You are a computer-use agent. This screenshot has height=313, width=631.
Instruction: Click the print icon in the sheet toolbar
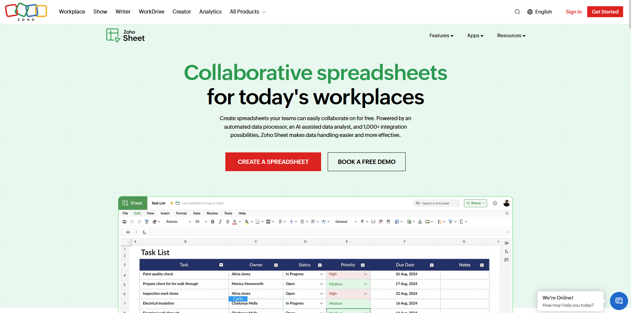point(124,222)
